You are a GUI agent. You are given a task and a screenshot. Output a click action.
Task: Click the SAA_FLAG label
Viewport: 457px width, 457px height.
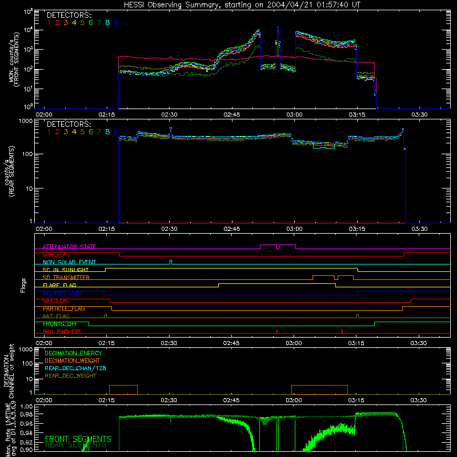click(56, 301)
